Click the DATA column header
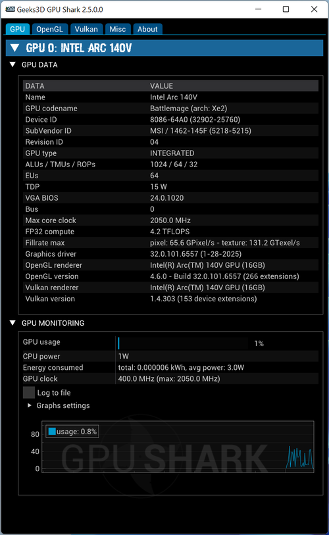This screenshot has width=329, height=535. (35, 86)
